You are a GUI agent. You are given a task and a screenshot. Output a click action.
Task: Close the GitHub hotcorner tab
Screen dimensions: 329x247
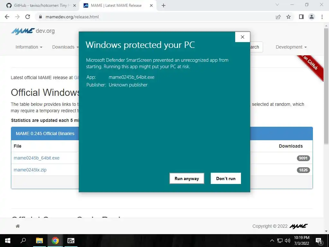[x=74, y=5]
